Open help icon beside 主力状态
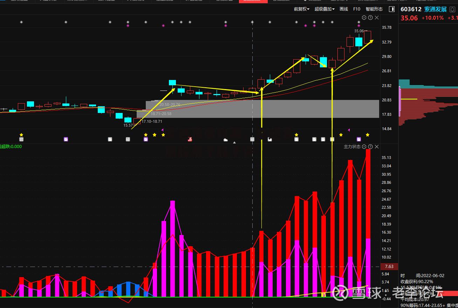The width and height of the screenshot is (458, 308). point(370,147)
